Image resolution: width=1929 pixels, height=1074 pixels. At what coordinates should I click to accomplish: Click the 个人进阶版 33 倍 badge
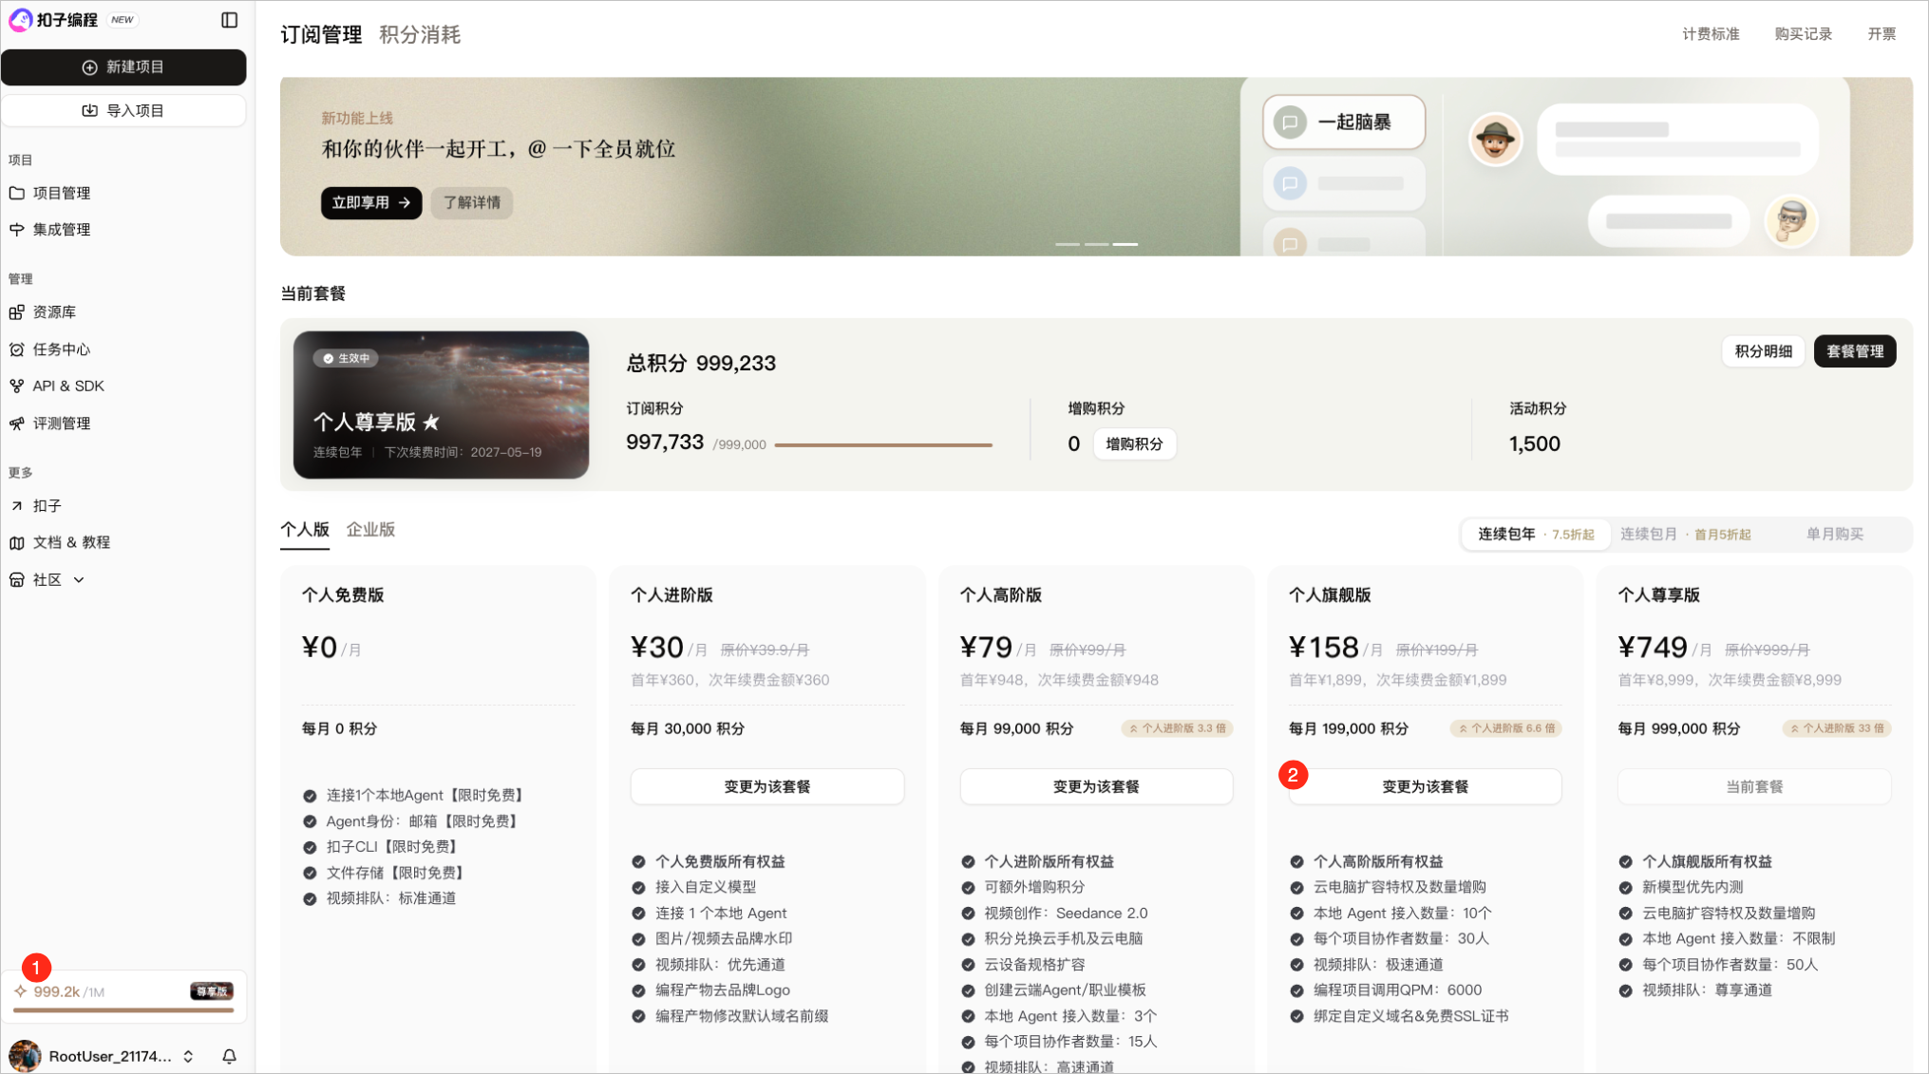1837,728
